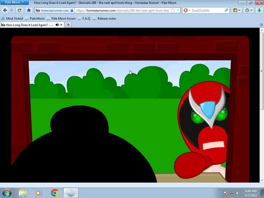Open the system volume tray icon
Image resolution: width=264 pixels, height=198 pixels.
pos(238,193)
